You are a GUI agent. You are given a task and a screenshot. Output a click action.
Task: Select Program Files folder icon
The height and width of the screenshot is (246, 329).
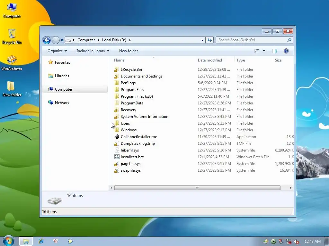click(x=116, y=90)
